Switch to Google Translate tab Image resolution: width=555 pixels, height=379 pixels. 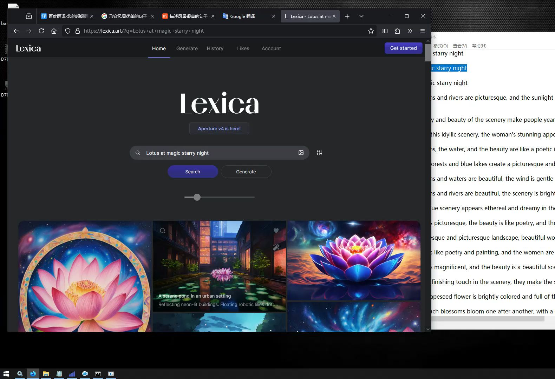click(249, 16)
